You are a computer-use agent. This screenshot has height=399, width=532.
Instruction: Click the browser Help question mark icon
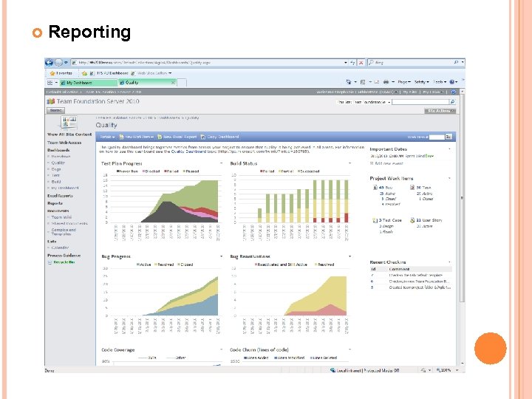point(452,82)
